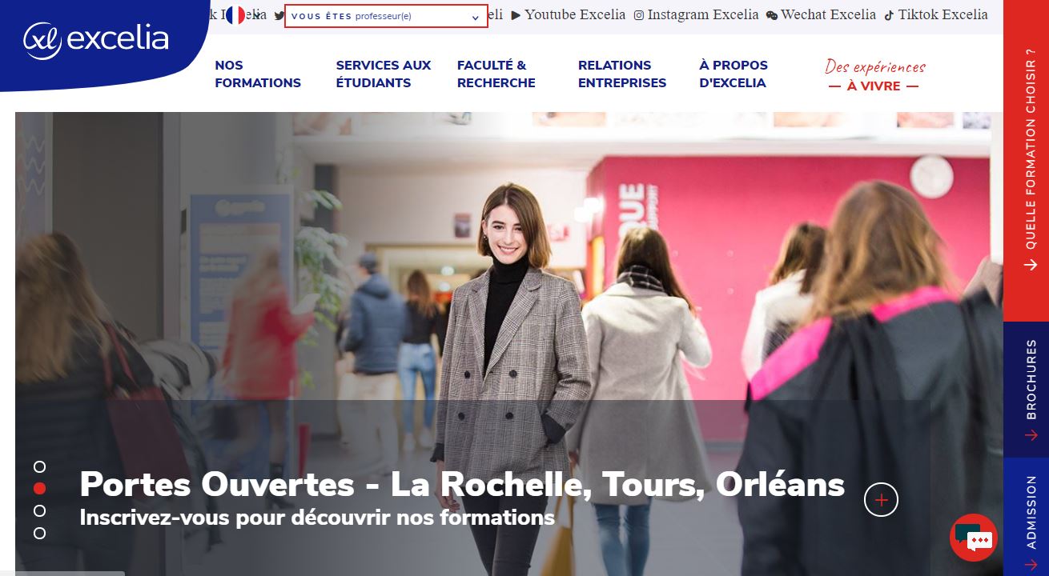1049x576 pixels.
Task: Open the Wechat Excelia link
Action: click(821, 14)
